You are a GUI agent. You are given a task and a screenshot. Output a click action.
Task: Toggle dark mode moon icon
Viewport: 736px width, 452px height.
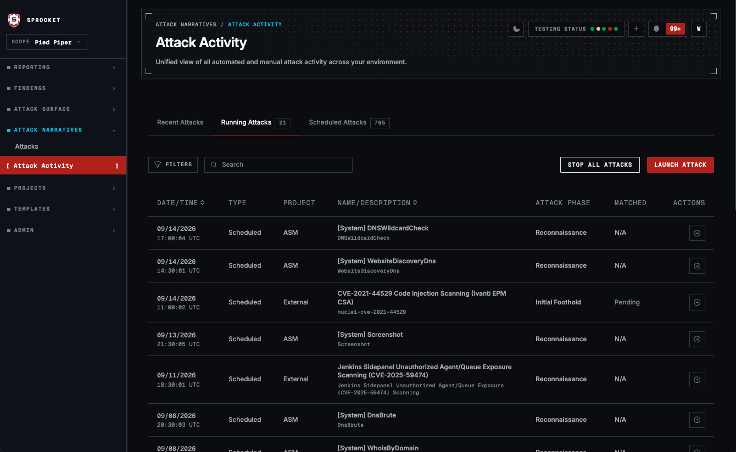pos(516,29)
